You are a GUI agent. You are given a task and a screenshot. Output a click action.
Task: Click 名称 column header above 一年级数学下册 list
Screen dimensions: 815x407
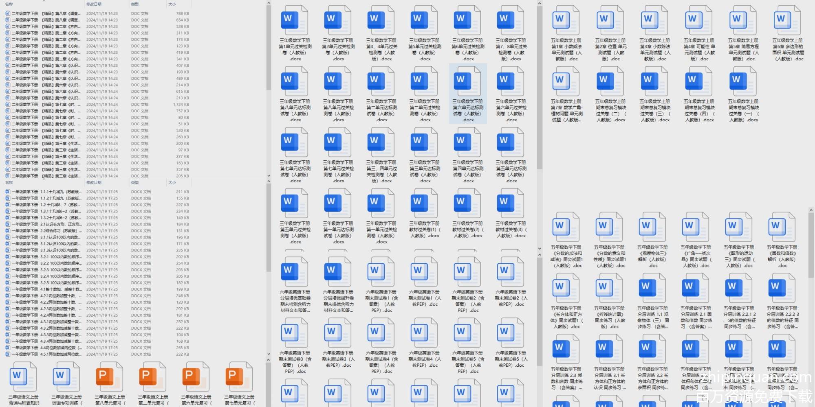coord(9,182)
